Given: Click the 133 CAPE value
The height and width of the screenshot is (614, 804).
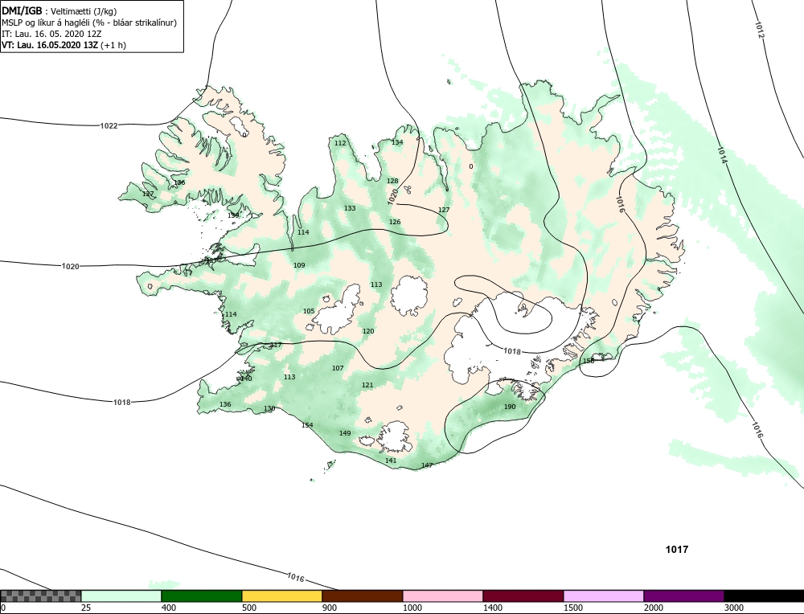Looking at the screenshot, I should click(350, 208).
